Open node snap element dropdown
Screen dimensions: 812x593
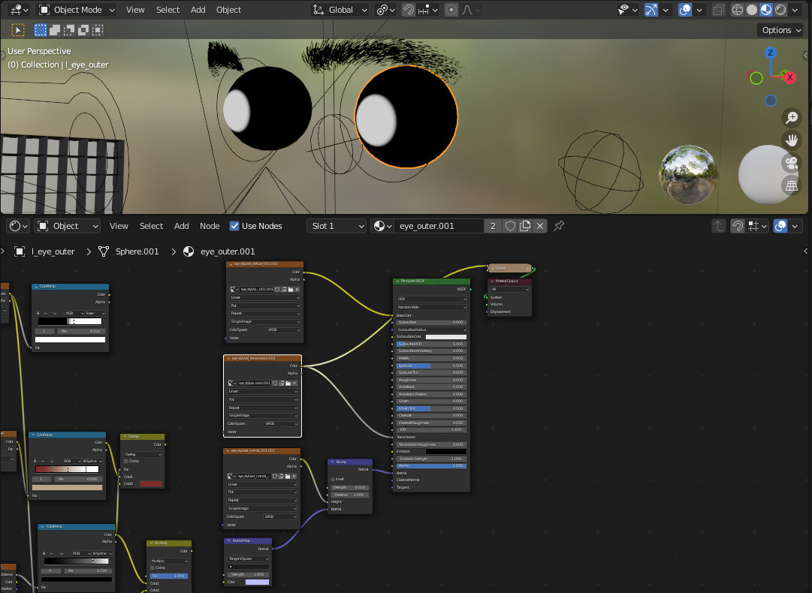756,226
